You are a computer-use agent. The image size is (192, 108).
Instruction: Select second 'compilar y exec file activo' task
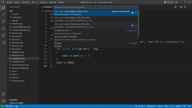click(95, 19)
